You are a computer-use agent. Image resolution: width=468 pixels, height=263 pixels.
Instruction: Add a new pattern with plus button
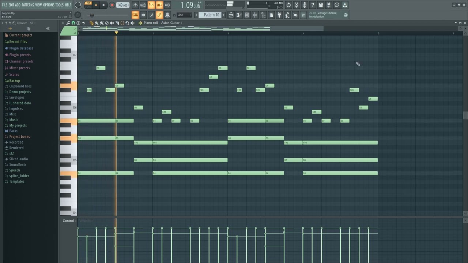224,15
